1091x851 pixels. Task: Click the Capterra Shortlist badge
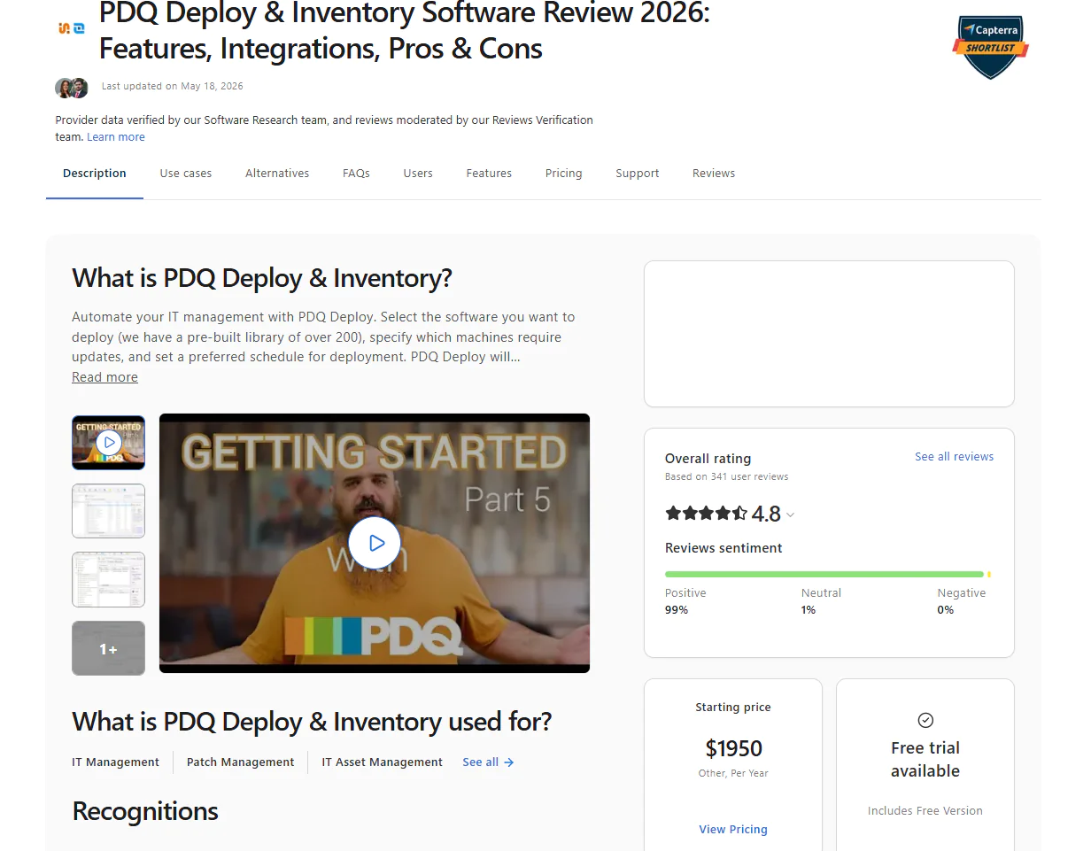click(x=990, y=46)
